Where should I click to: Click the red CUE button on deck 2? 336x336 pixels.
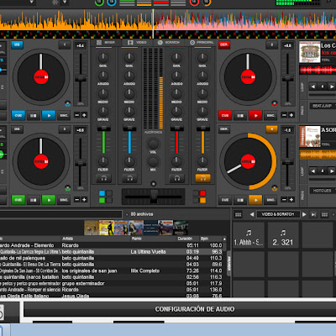click(x=225, y=115)
